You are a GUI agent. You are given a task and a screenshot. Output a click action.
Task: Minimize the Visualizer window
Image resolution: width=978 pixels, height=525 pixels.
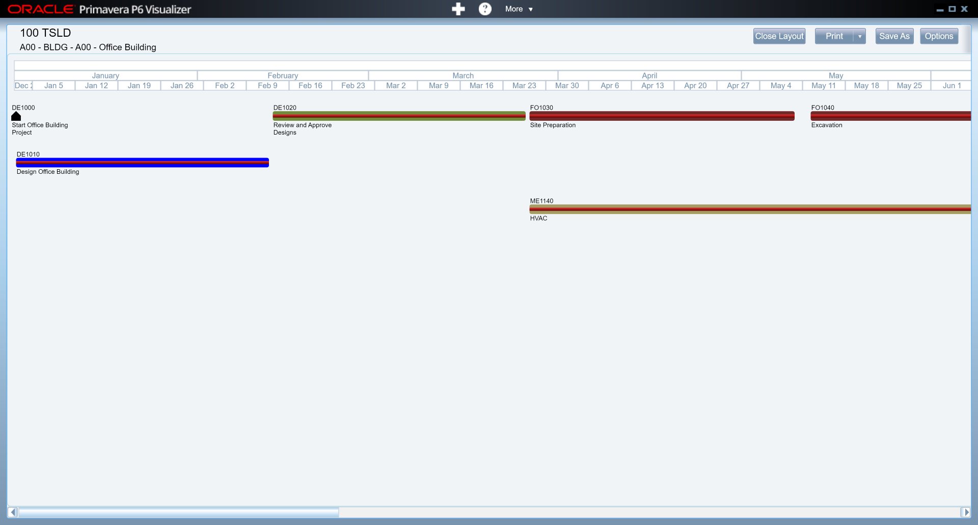click(x=940, y=10)
